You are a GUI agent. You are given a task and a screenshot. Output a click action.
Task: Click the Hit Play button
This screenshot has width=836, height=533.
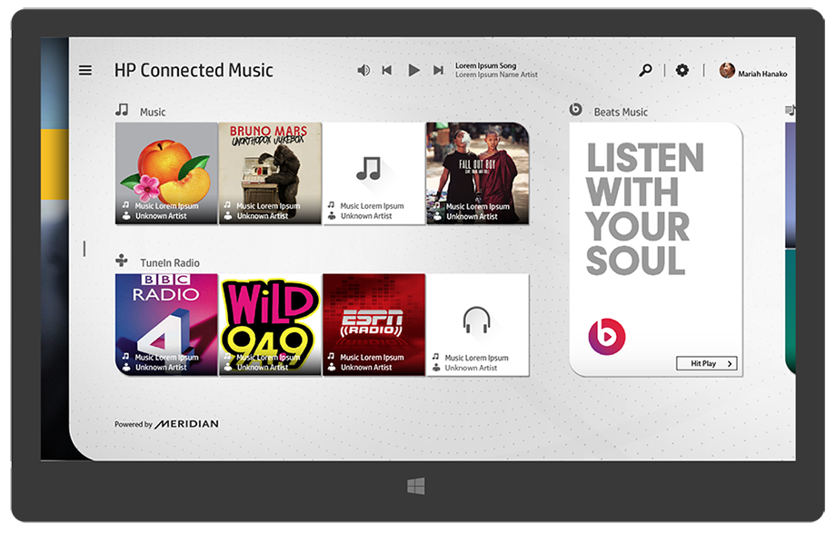[706, 363]
